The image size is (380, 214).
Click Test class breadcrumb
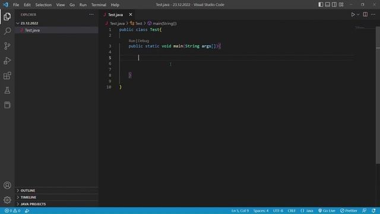click(x=138, y=23)
